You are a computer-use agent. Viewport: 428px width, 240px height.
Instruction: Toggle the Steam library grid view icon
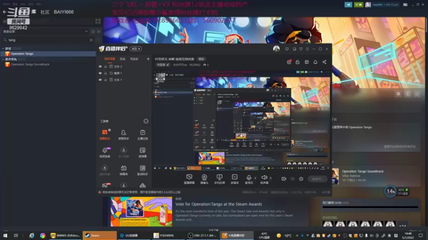point(98,21)
